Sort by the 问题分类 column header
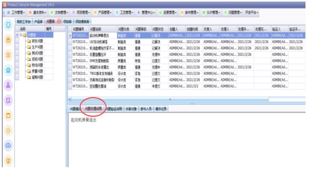Viewport: 310px width, 172px height. click(x=125, y=29)
